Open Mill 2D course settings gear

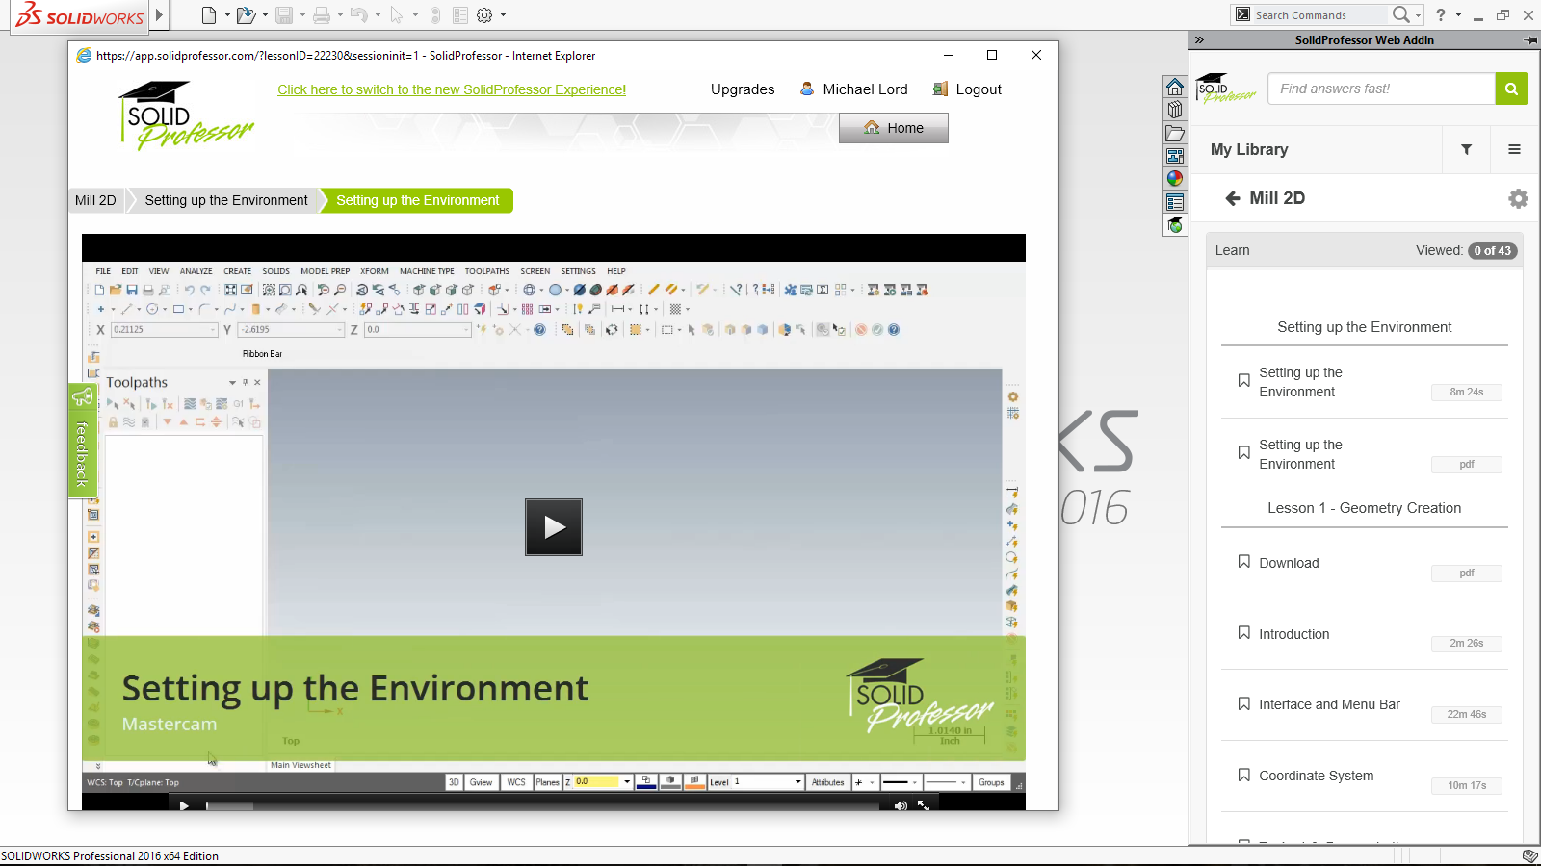[1518, 198]
